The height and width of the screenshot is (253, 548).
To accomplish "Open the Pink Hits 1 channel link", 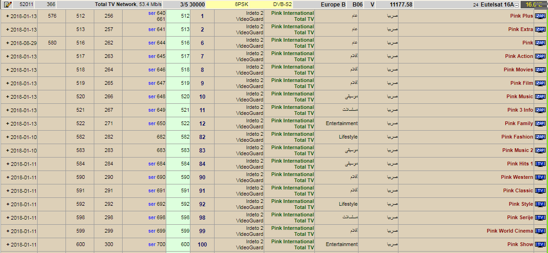I will (520, 164).
